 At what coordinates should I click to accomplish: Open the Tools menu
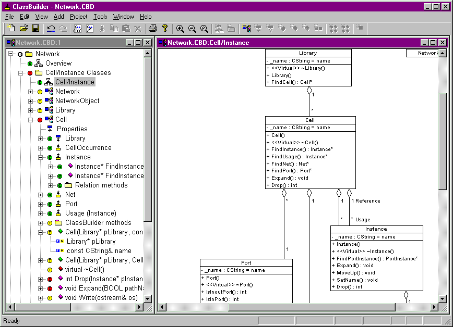[100, 17]
